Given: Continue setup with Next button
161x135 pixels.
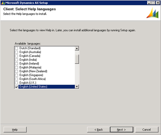Looking at the screenshot, I should (122, 130).
